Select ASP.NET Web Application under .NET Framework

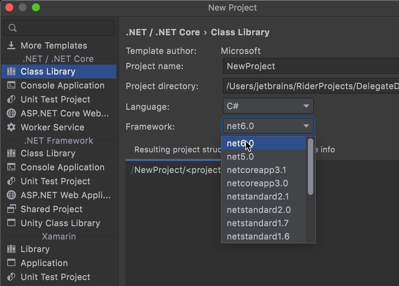click(12, 195)
